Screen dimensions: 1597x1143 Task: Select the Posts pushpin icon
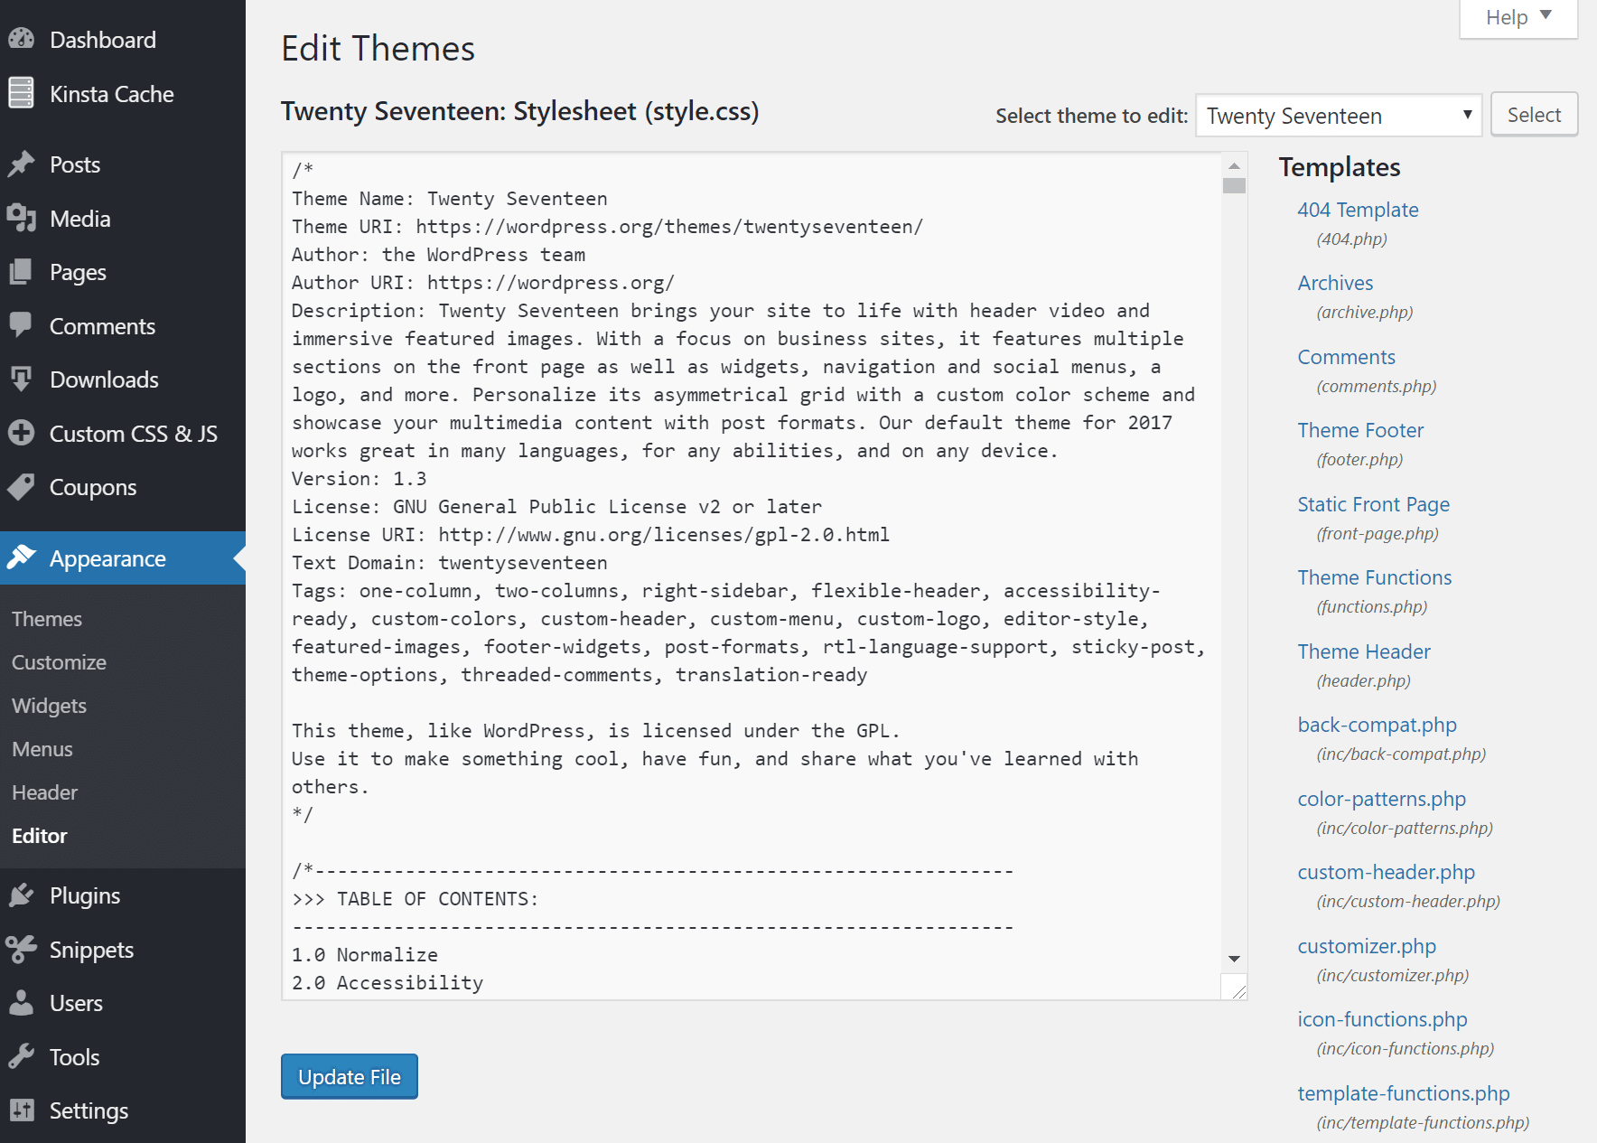click(23, 164)
